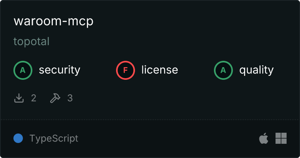Click the red license grade F badge
Screen dimensions: 300x158
pos(126,70)
